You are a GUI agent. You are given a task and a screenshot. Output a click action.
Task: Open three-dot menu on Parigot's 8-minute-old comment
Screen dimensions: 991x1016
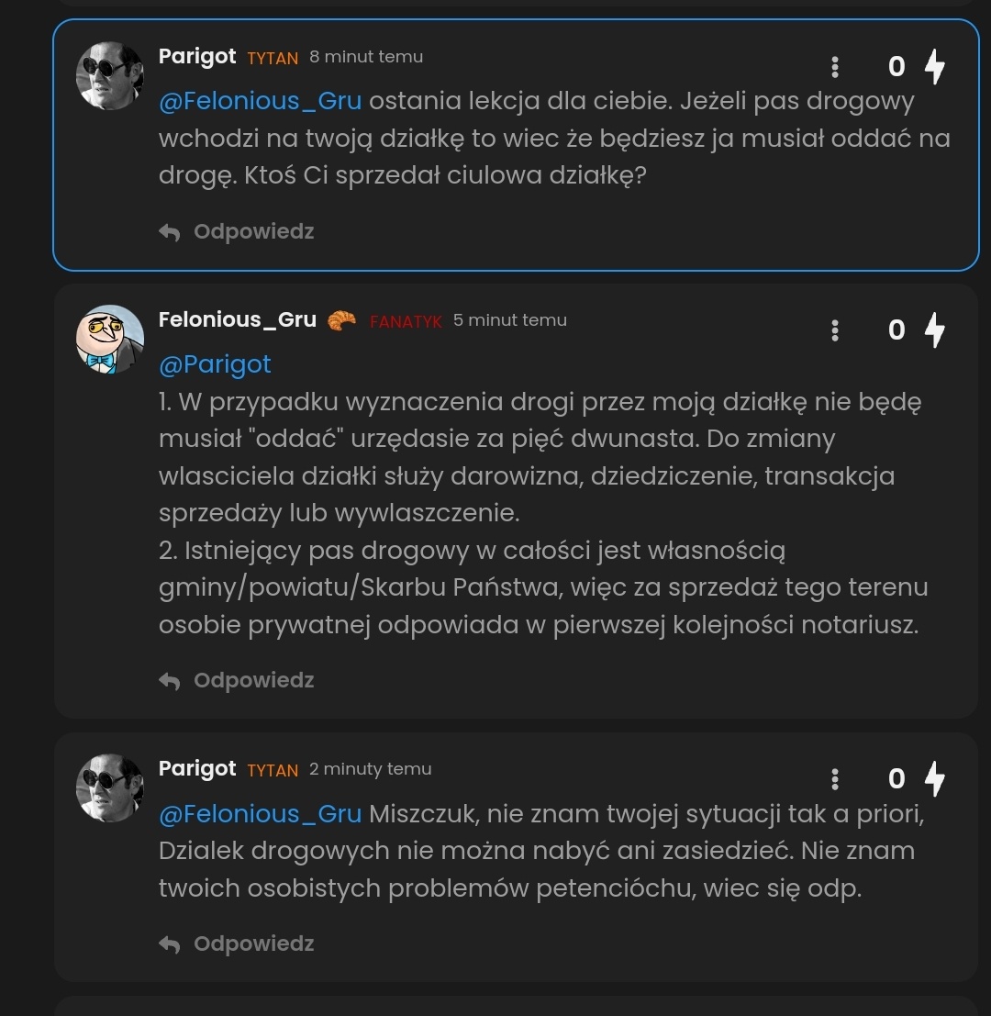click(834, 67)
